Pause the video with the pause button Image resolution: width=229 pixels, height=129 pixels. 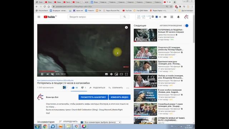(x=42, y=74)
